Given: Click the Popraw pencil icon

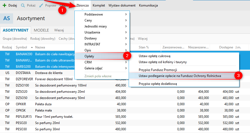Looking at the screenshot, I should (41, 5).
